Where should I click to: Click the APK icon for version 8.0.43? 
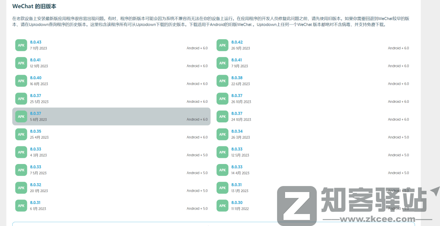(x=21, y=45)
